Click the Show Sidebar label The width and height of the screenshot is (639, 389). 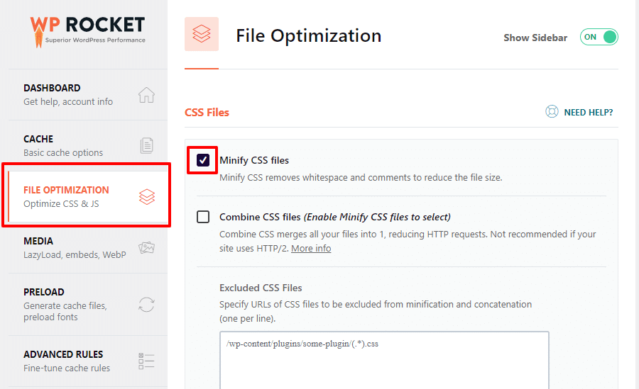click(x=535, y=38)
